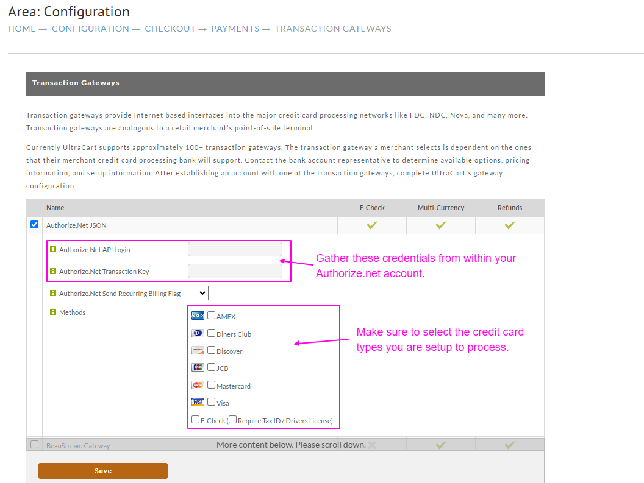Click the BeanStream Gateway row name
This screenshot has height=483, width=644.
coord(78,446)
